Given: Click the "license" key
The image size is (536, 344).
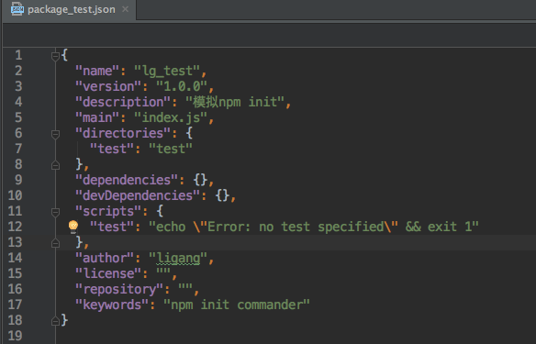Looking at the screenshot, I should 108,273.
